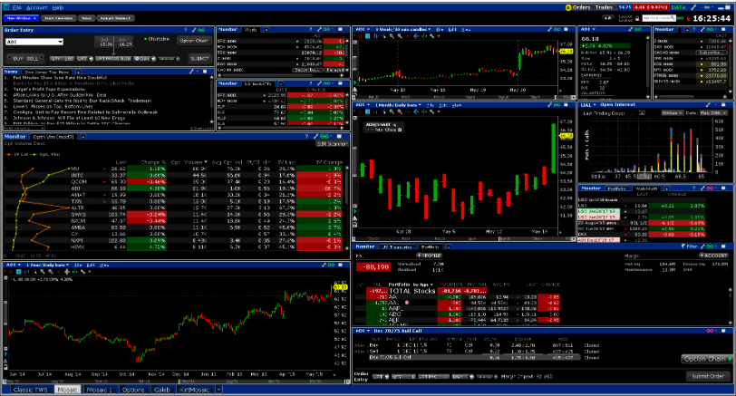
Task: Click wrench icon in 1 Month chart toolbar
Action: point(432,111)
